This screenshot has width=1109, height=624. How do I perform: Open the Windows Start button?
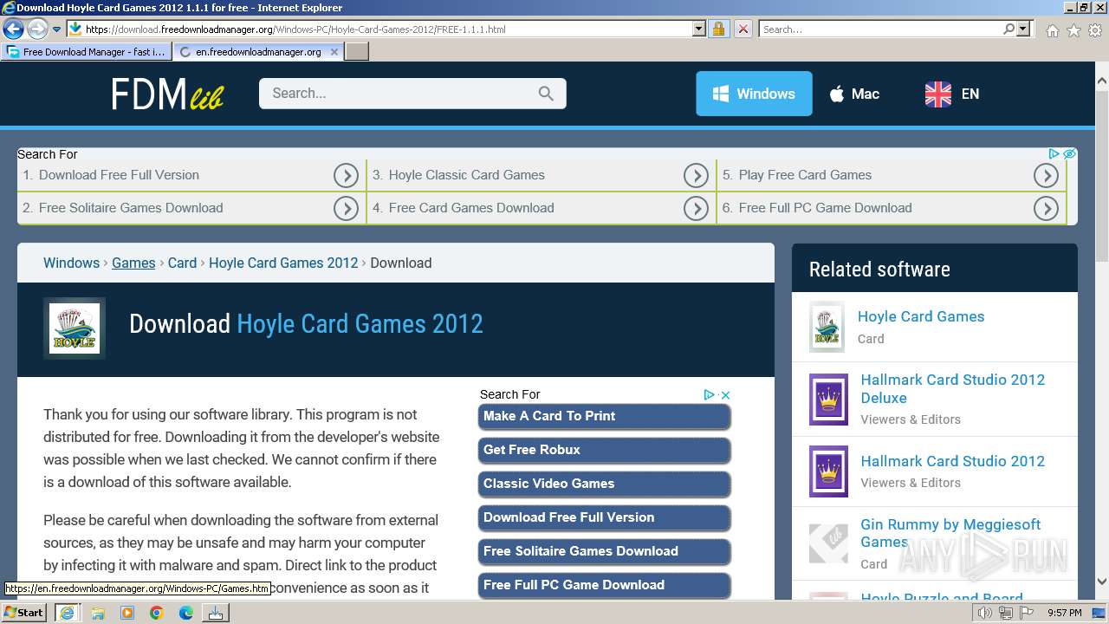point(24,612)
